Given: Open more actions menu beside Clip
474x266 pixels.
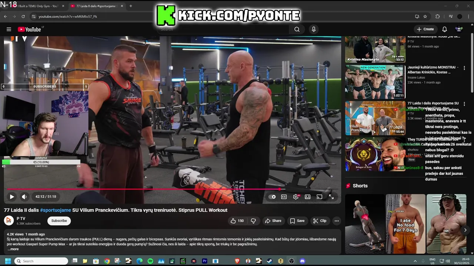Looking at the screenshot, I should coord(337,221).
